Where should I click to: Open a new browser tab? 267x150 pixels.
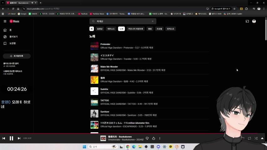(x=40, y=3)
